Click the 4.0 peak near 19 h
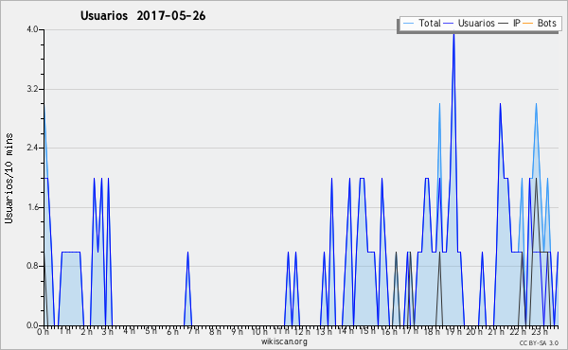Image resolution: width=568 pixels, height=350 pixels. (453, 34)
